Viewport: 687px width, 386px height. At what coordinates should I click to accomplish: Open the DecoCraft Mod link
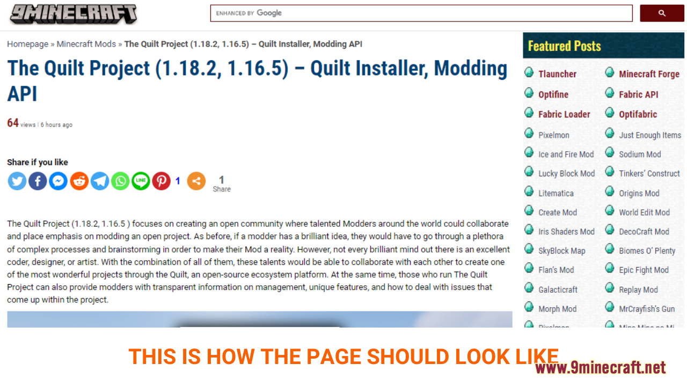tap(644, 232)
